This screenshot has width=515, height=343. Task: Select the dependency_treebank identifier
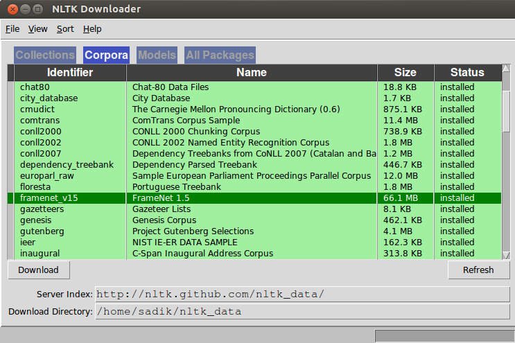click(67, 165)
